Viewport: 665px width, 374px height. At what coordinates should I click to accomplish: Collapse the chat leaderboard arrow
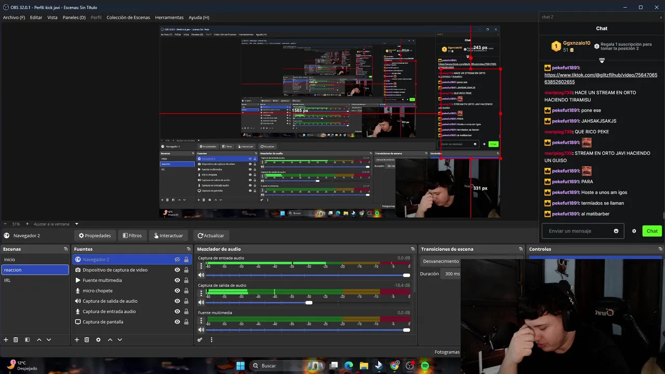pyautogui.click(x=602, y=61)
